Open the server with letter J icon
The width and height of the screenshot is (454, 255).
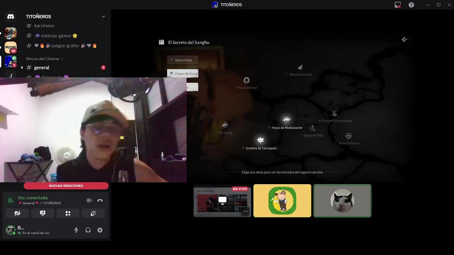click(x=10, y=75)
